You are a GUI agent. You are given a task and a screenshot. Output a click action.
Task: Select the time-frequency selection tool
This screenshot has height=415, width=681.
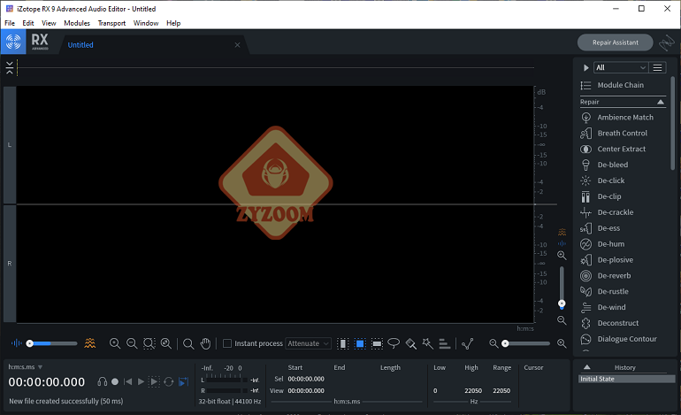(x=360, y=343)
